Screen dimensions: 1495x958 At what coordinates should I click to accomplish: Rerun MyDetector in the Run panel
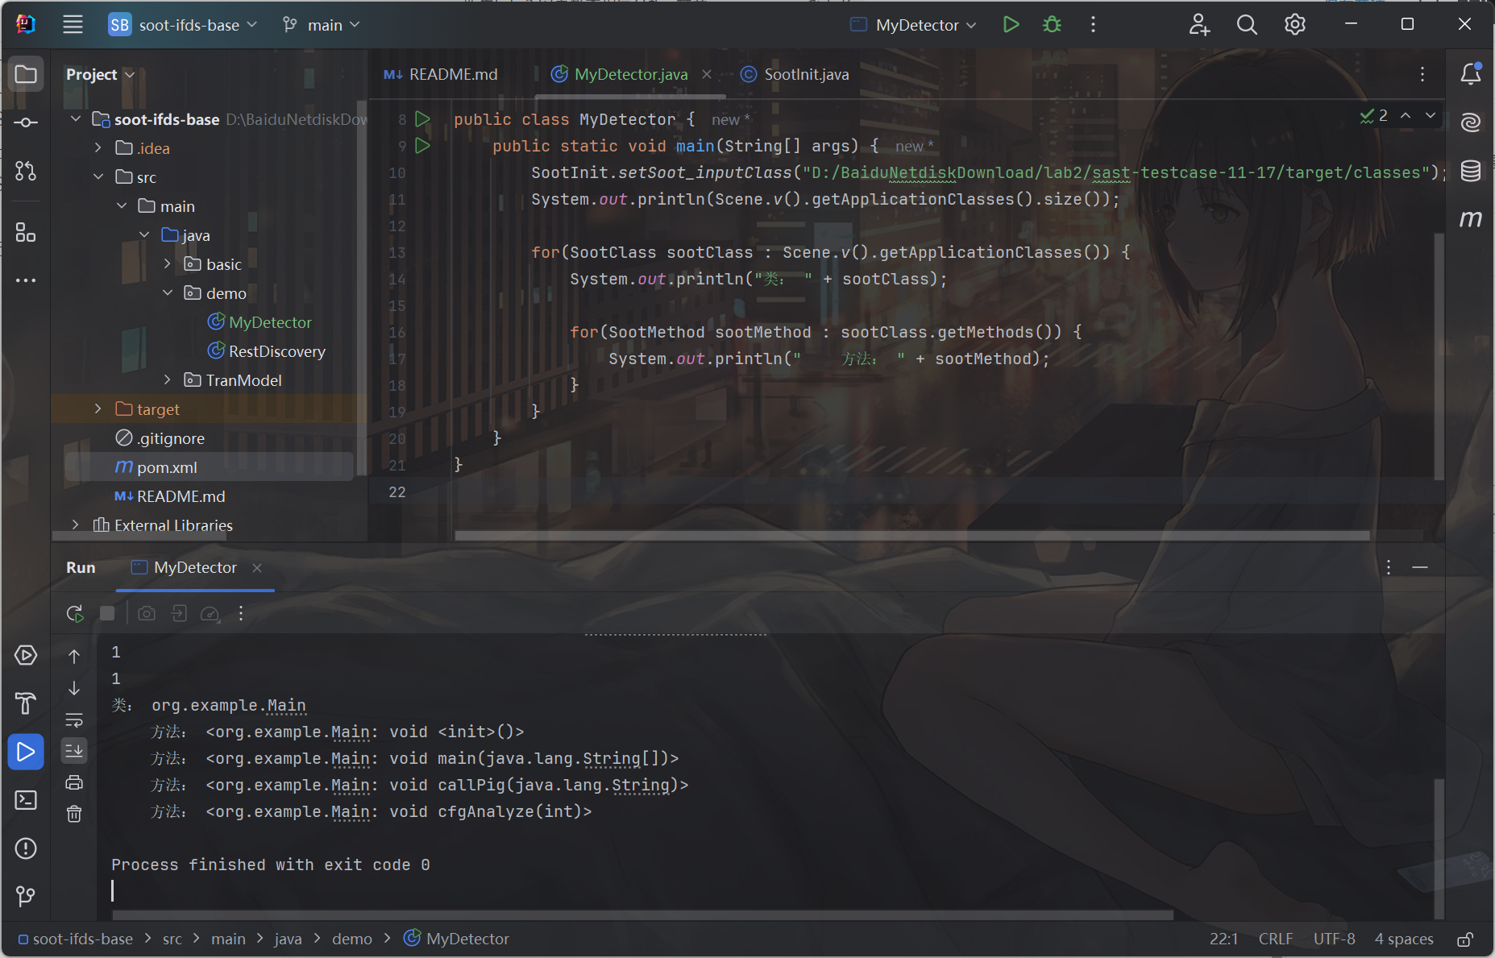click(75, 614)
